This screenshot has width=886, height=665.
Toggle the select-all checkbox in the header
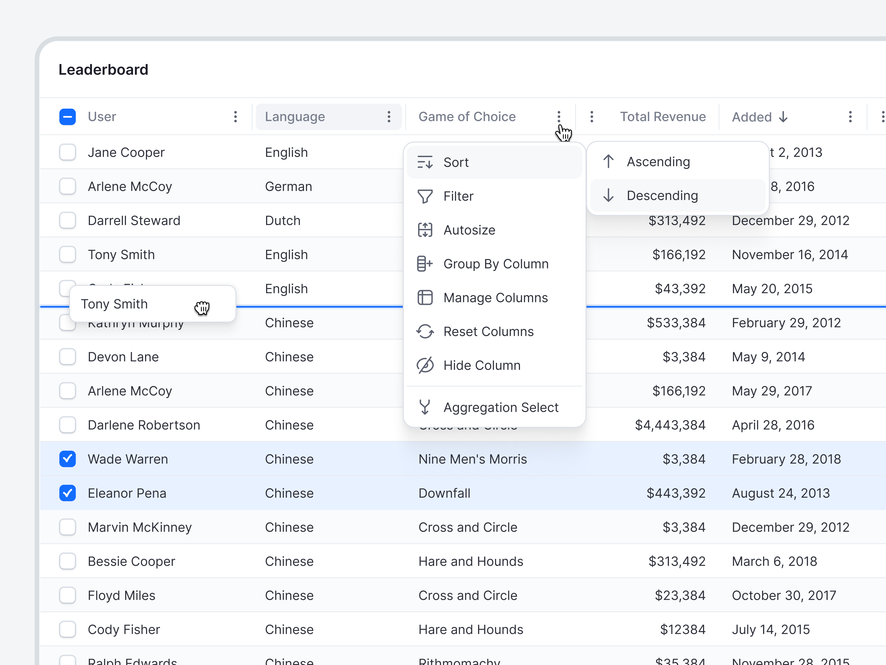click(68, 117)
